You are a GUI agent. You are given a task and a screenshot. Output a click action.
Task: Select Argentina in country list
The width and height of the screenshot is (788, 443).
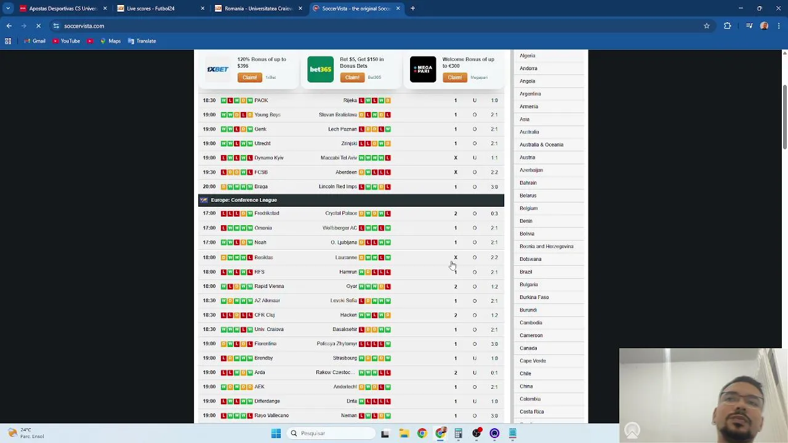530,94
